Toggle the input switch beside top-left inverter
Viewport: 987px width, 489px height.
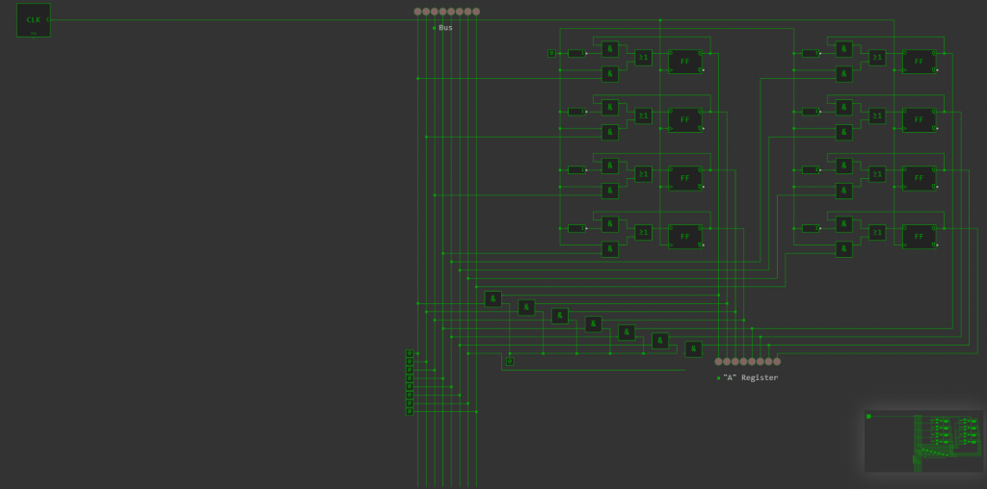[x=551, y=53]
